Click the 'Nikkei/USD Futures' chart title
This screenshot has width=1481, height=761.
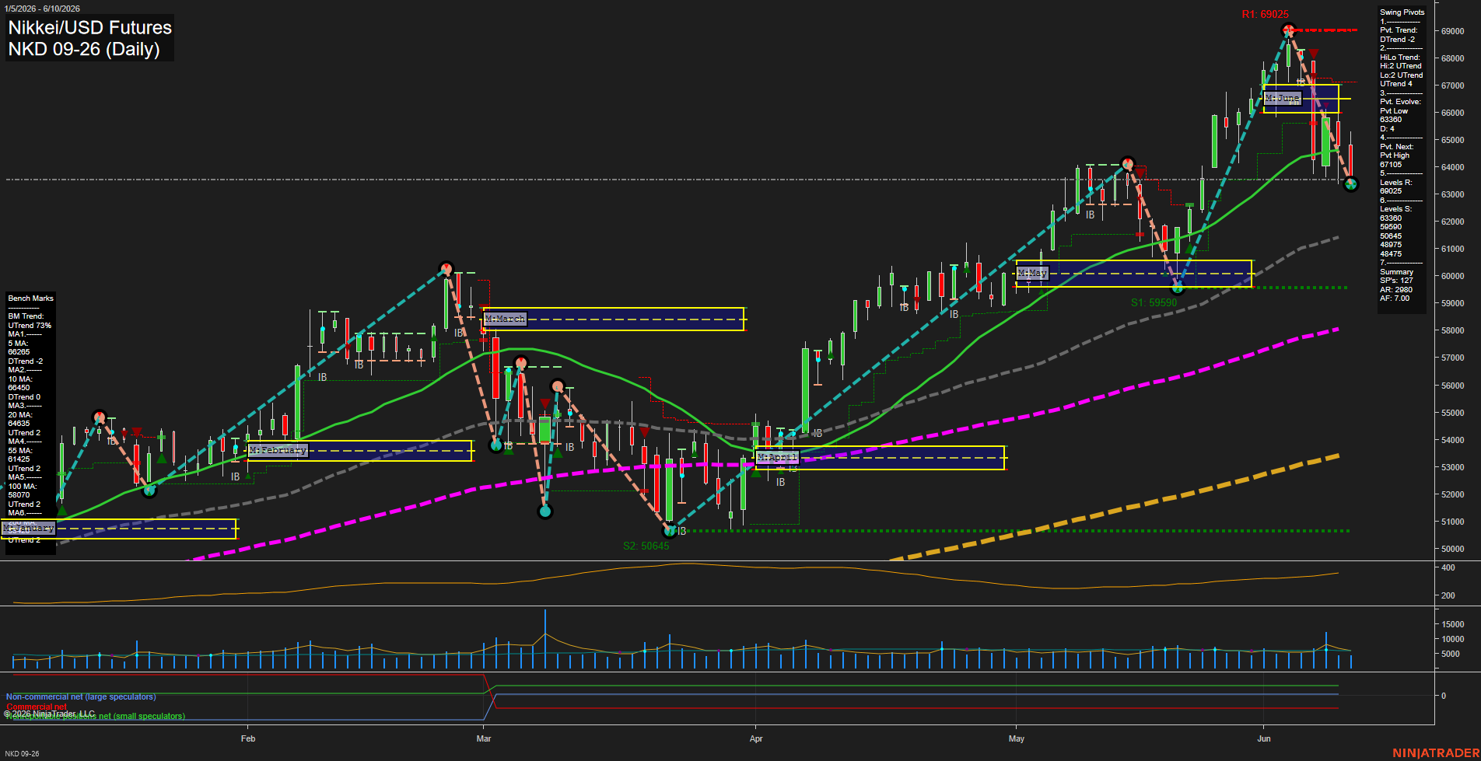click(89, 27)
